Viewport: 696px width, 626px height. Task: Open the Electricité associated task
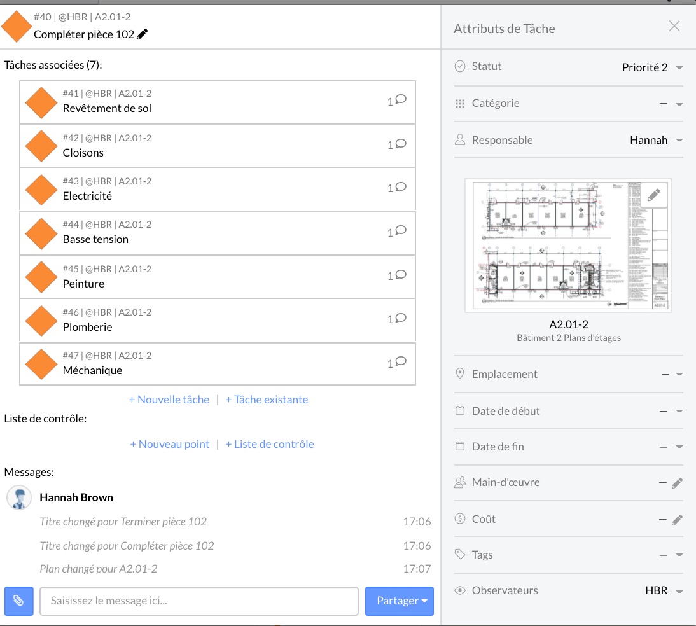pos(218,189)
